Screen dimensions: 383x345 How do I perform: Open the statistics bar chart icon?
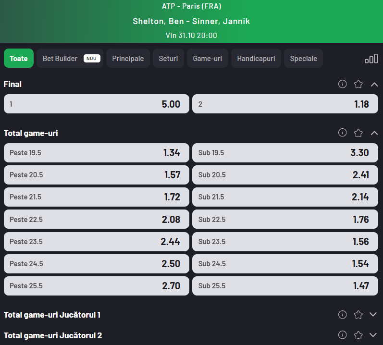tap(371, 59)
